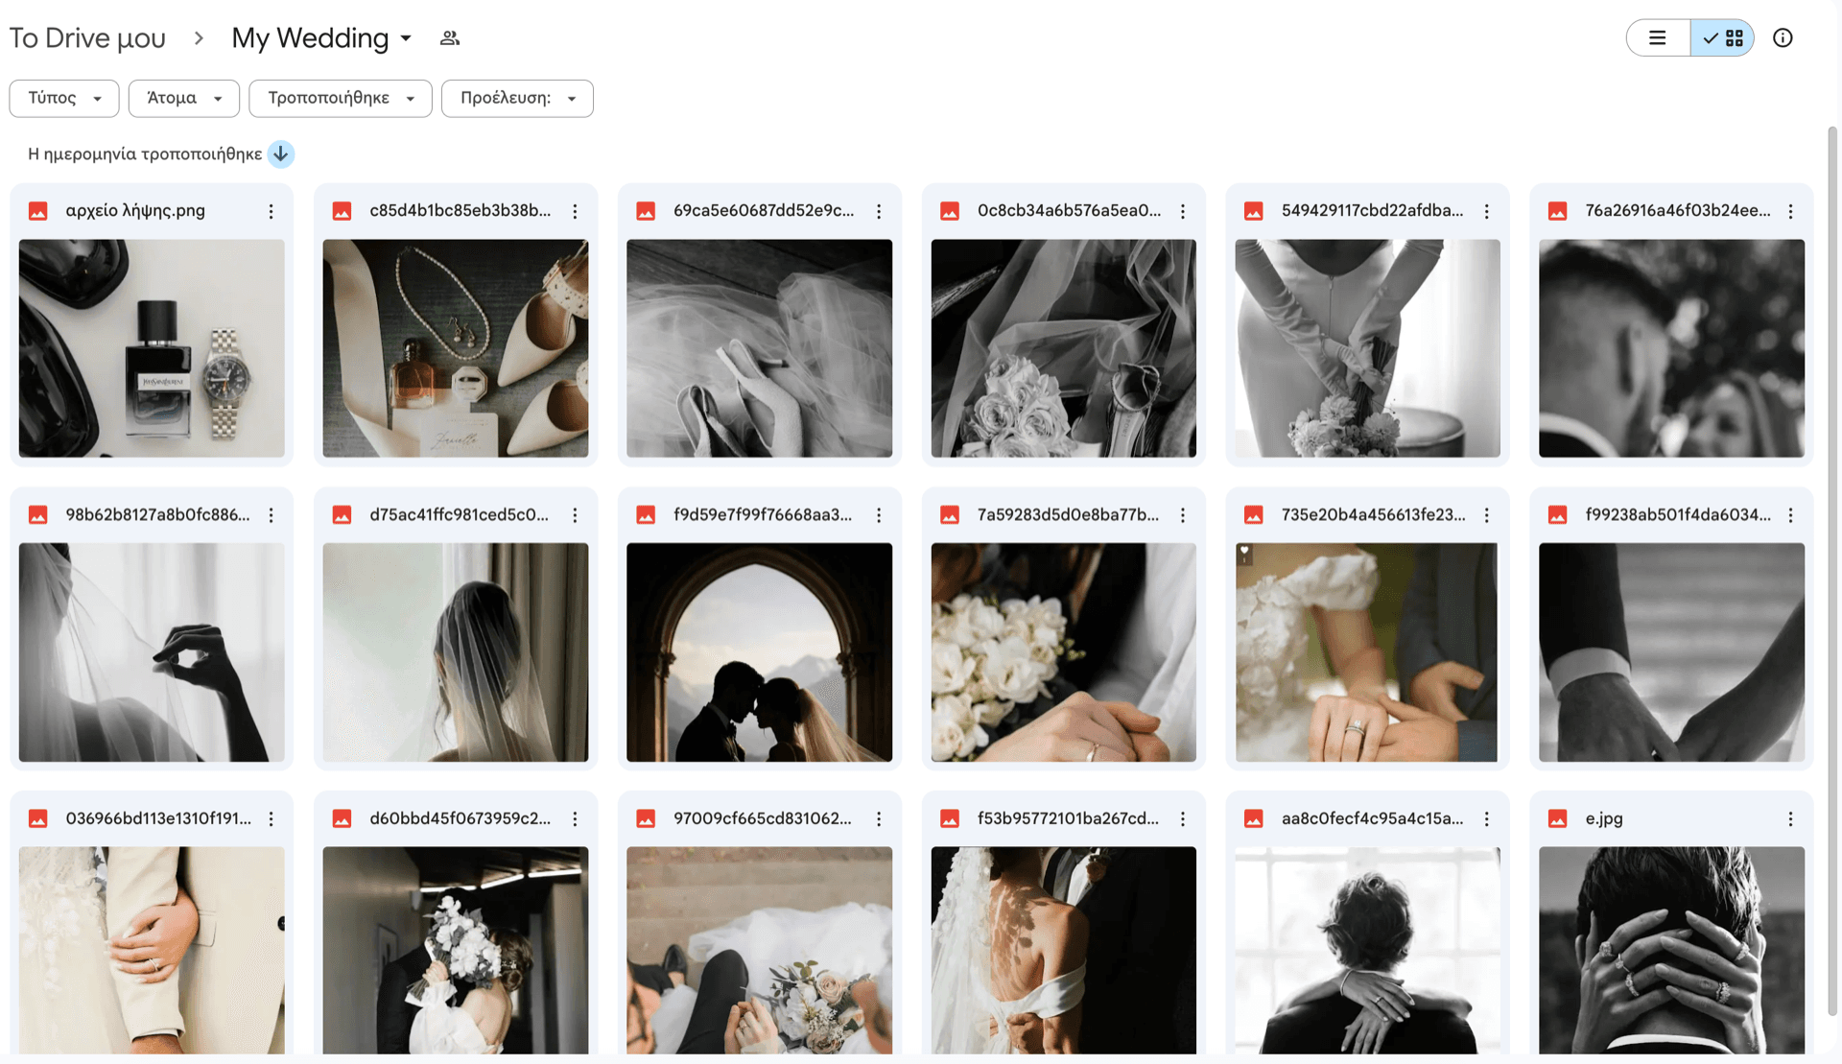Open thumbnail of file 549429117cbd22afdba
This screenshot has width=1842, height=1064.
[x=1367, y=348]
